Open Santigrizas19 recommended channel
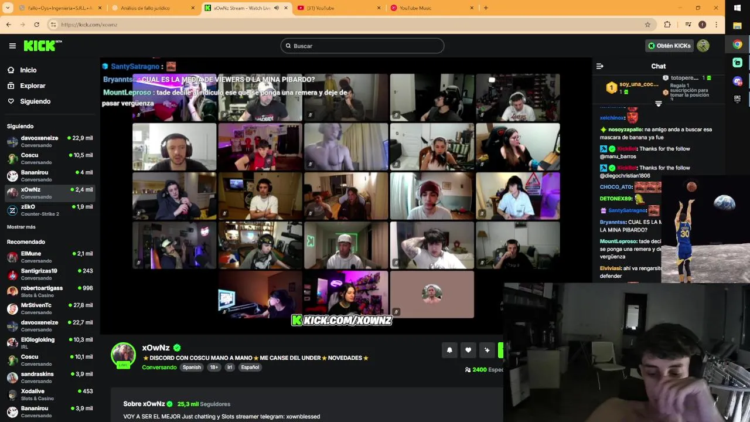This screenshot has width=750, height=422. [50, 274]
